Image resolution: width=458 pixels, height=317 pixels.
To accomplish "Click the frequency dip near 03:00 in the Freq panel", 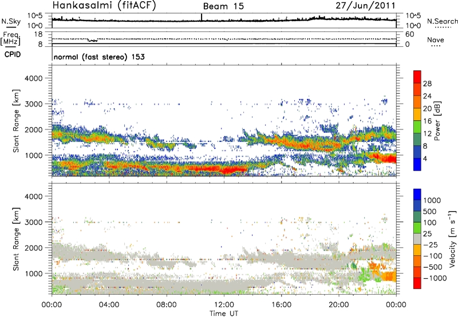I will pos(93,41).
